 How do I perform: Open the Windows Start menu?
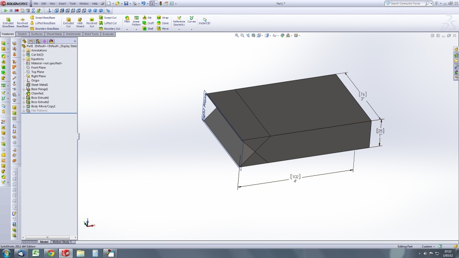(x=6, y=253)
